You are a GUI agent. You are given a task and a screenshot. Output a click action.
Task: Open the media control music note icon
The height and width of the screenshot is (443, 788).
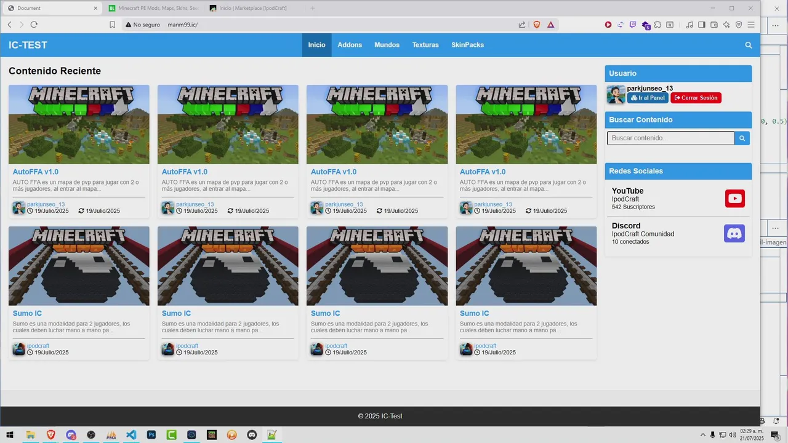(689, 25)
